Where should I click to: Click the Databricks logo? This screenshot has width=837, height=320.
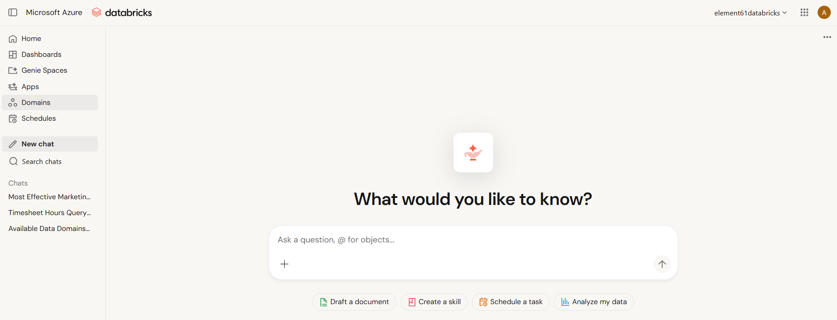coord(122,12)
